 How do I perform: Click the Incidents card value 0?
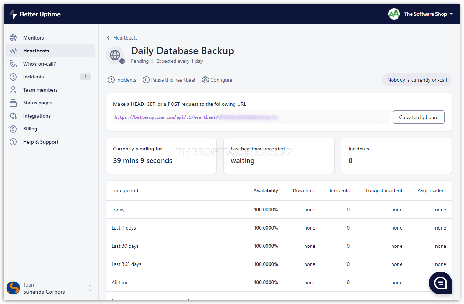click(x=350, y=160)
